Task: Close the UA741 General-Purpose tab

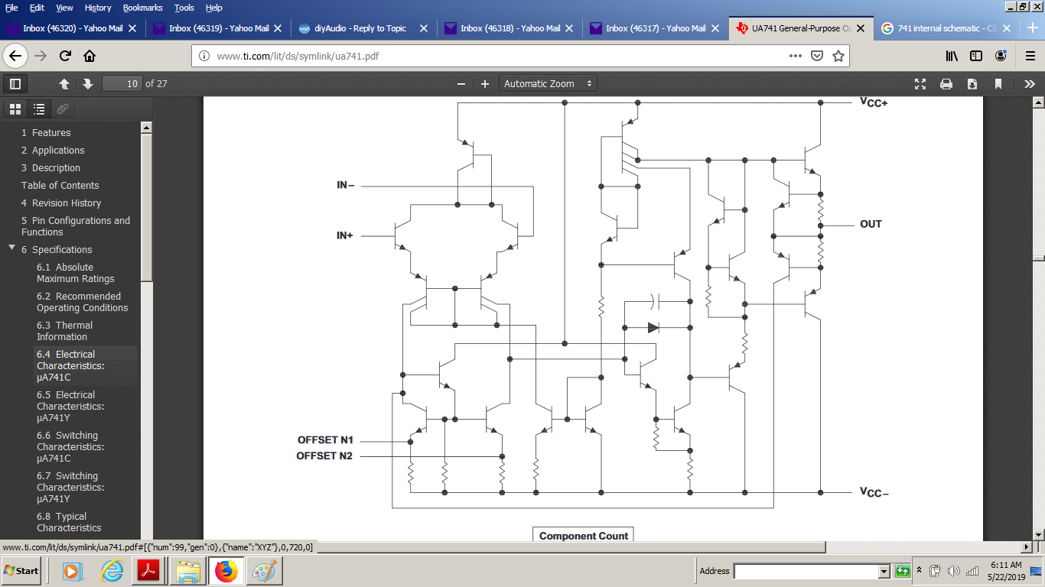Action: [x=861, y=28]
